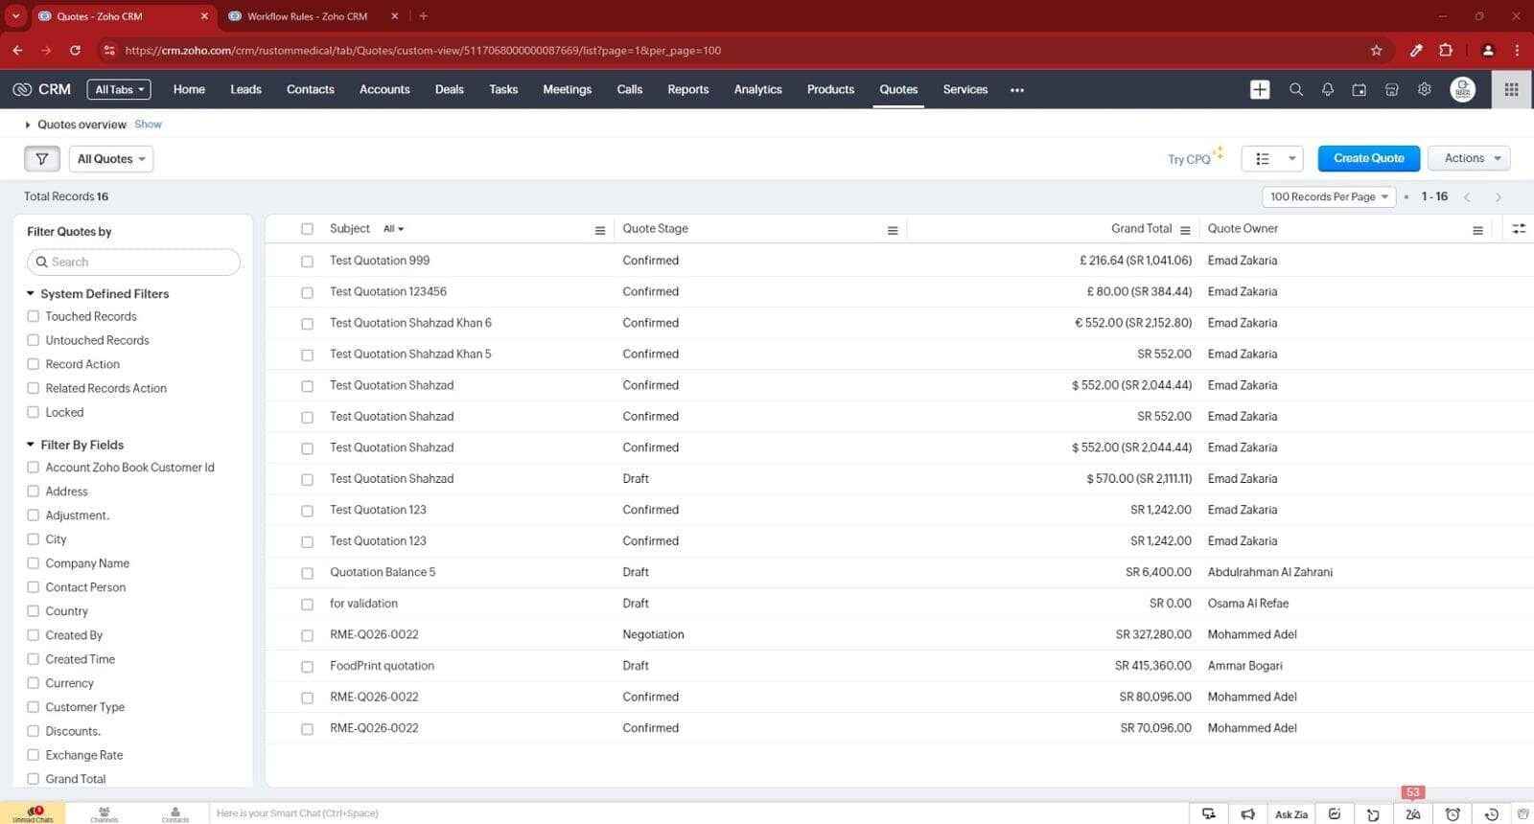Screen dimensions: 1534x824
Task: Open the Test Quotation Shahzad Khan 6 record
Action: [x=410, y=323]
